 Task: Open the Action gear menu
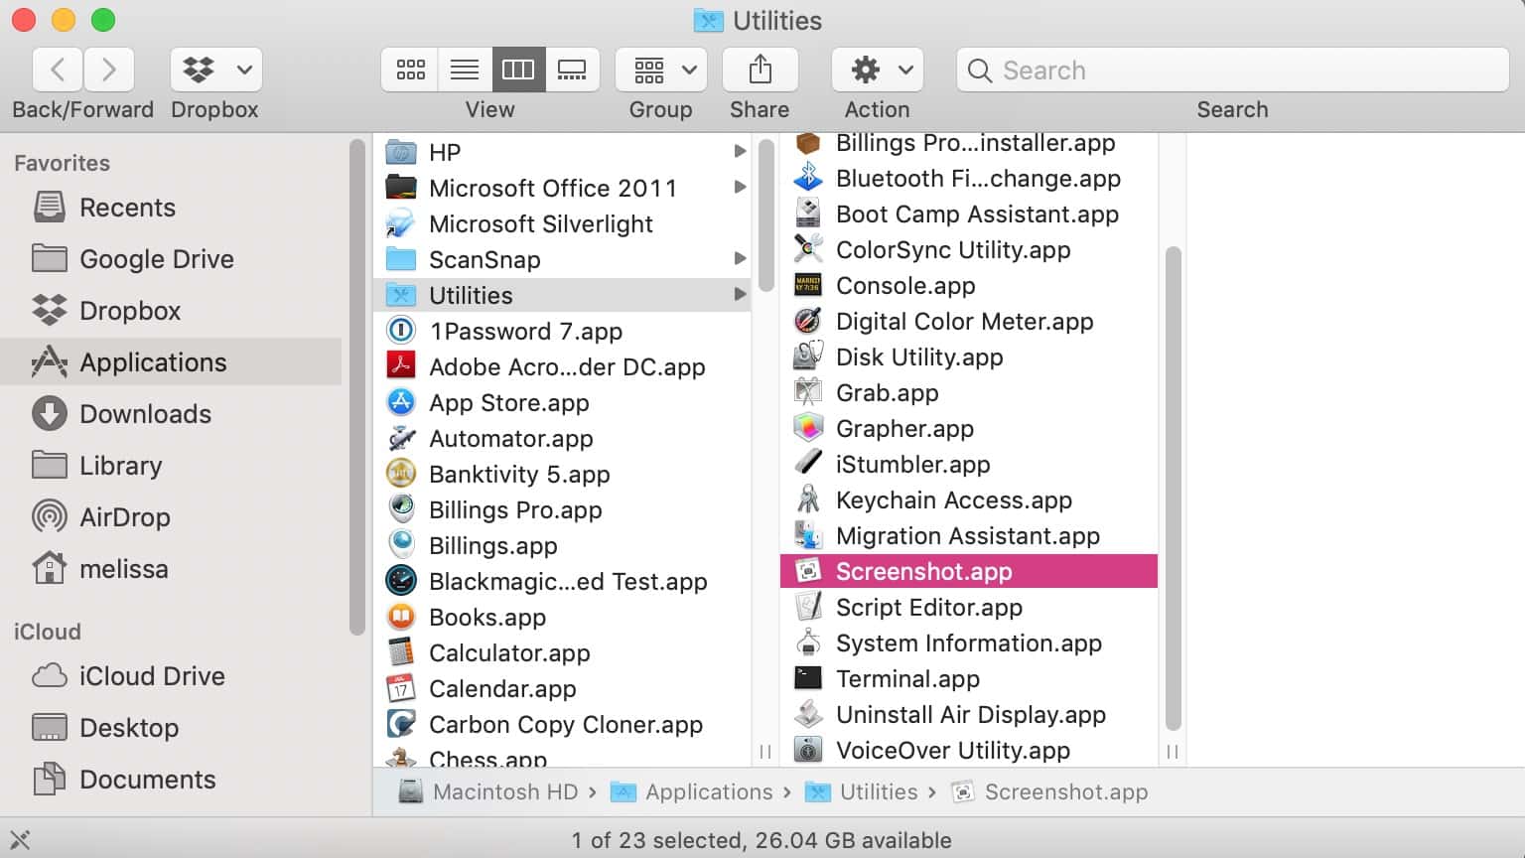coord(878,70)
